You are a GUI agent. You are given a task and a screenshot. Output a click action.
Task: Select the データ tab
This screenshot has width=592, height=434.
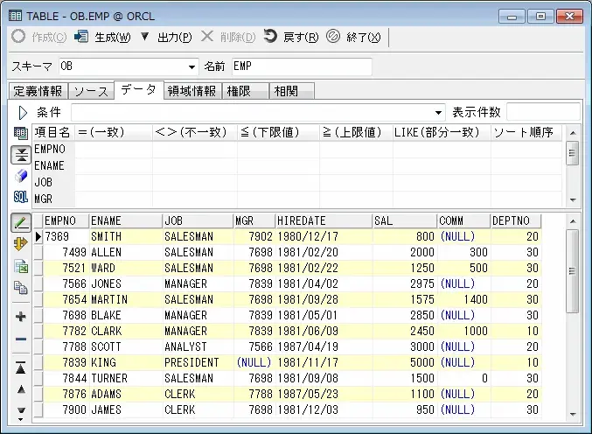[x=138, y=90]
